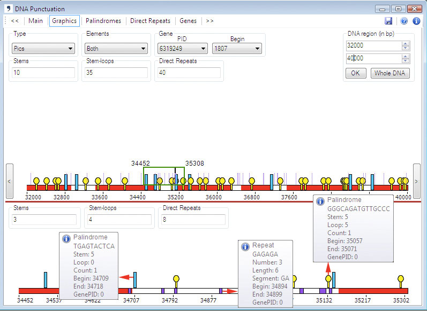Viewport: 427px width, 311px height.
Task: Click the yellow stem-loop marker above 36800
Action: pos(252,183)
